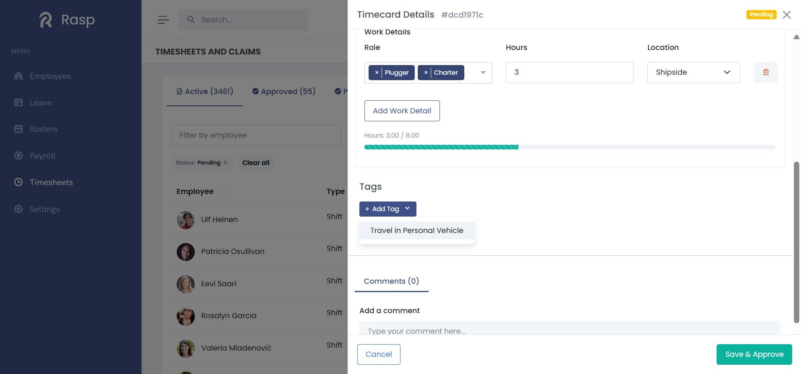801x374 pixels.
Task: Open the Comments (0) tab
Action: 391,281
